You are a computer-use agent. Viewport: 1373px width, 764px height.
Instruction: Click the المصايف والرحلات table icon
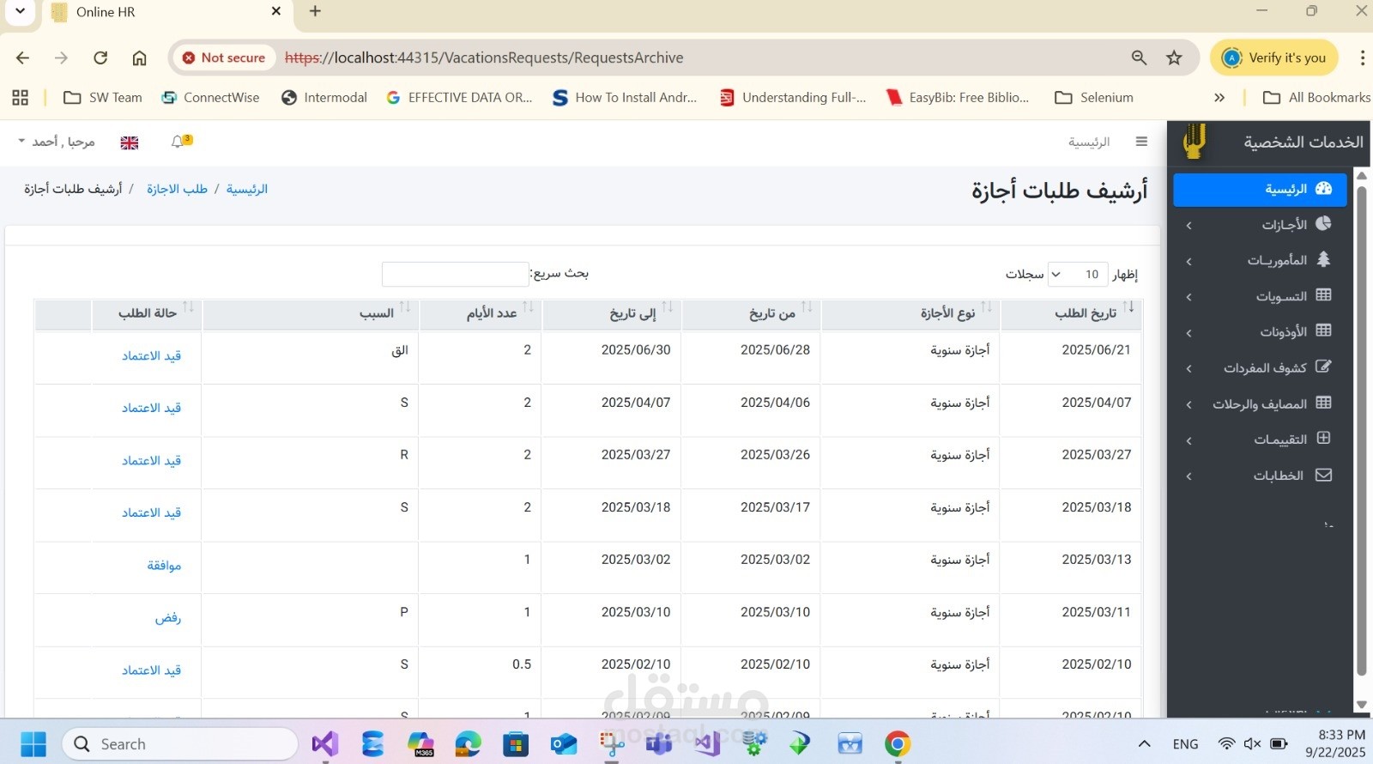(1323, 403)
